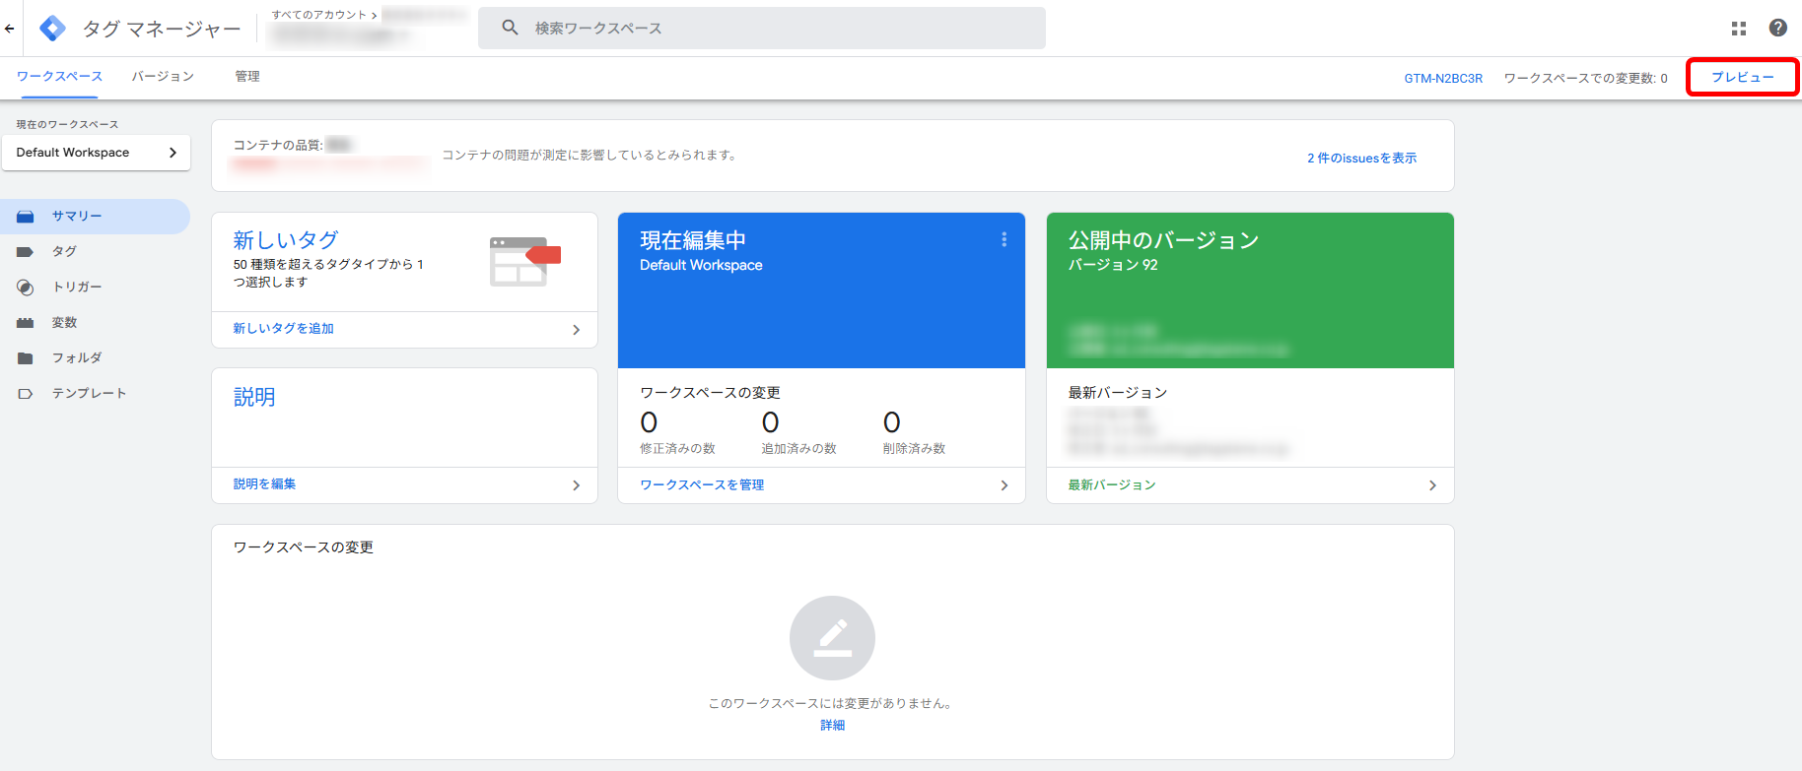Click the バージョン 92 text
This screenshot has width=1802, height=771.
[x=1113, y=265]
